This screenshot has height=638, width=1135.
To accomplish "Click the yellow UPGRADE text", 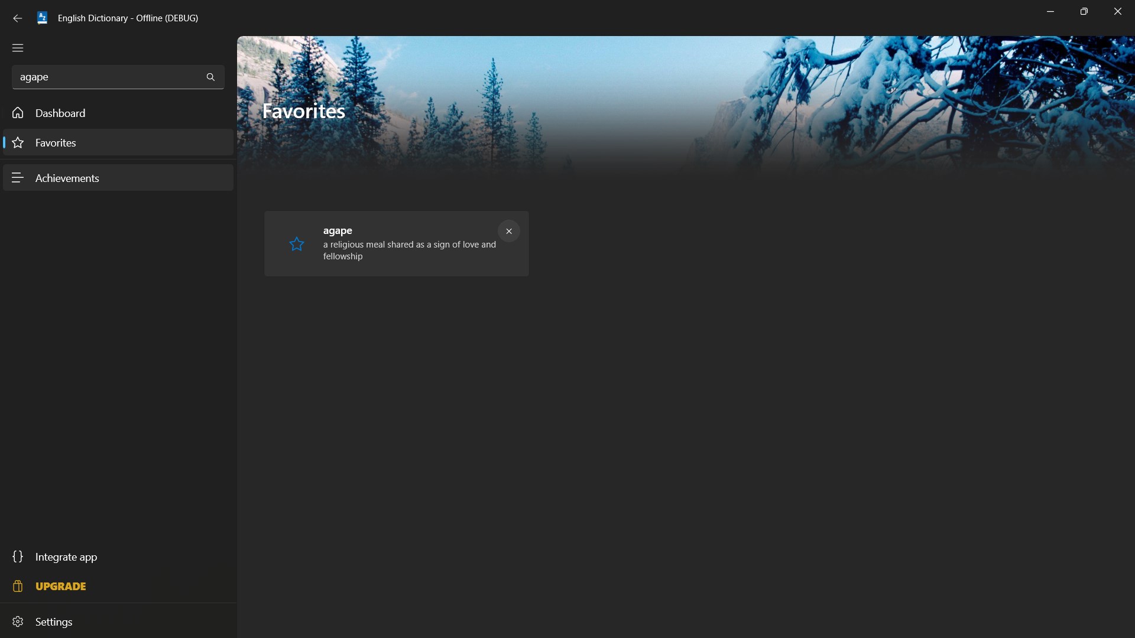I will point(61,586).
